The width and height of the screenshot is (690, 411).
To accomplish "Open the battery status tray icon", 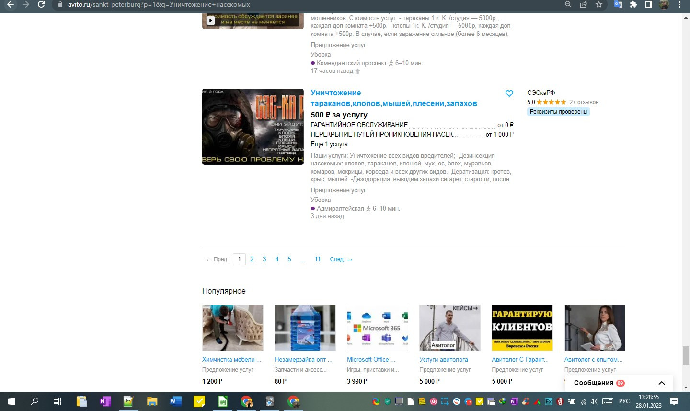I will [x=572, y=401].
